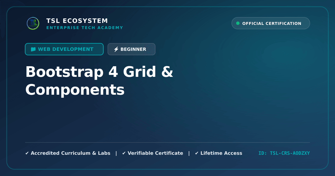This screenshot has height=176, width=335.
Task: Click the green dot in Official Certification badge
Action: coord(238,23)
